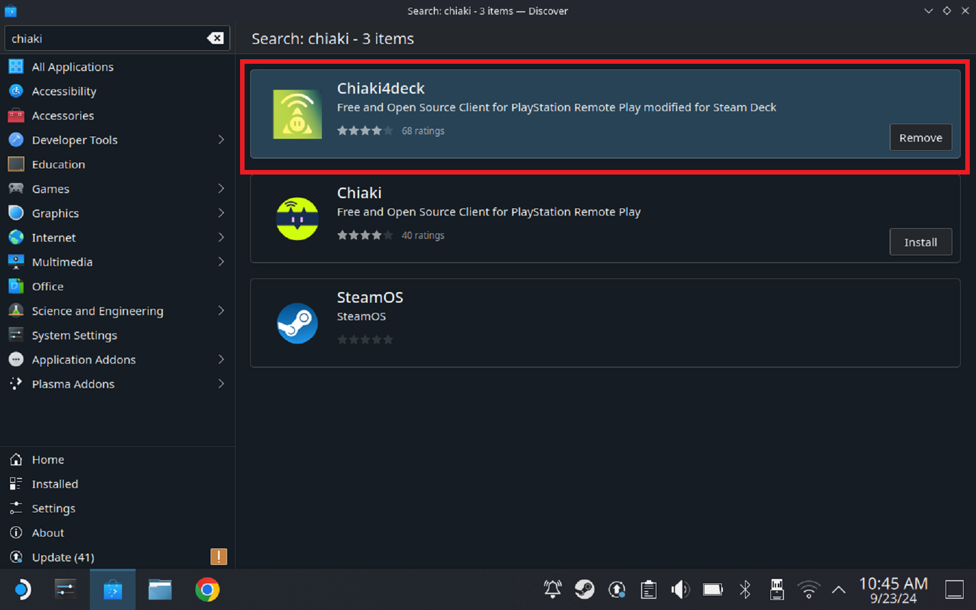This screenshot has height=610, width=976.
Task: Open the clipboard tray icon
Action: (x=649, y=589)
